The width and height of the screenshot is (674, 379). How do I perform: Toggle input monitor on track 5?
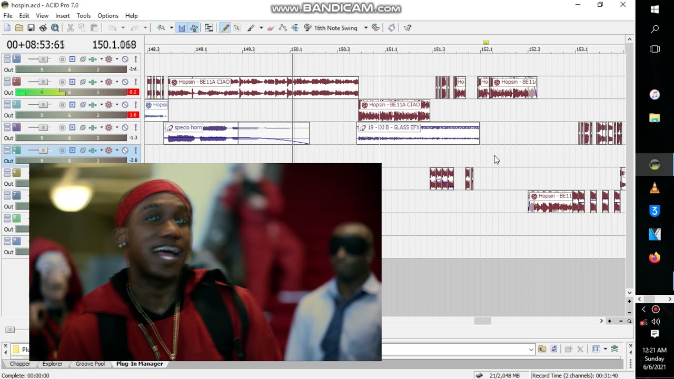point(72,151)
